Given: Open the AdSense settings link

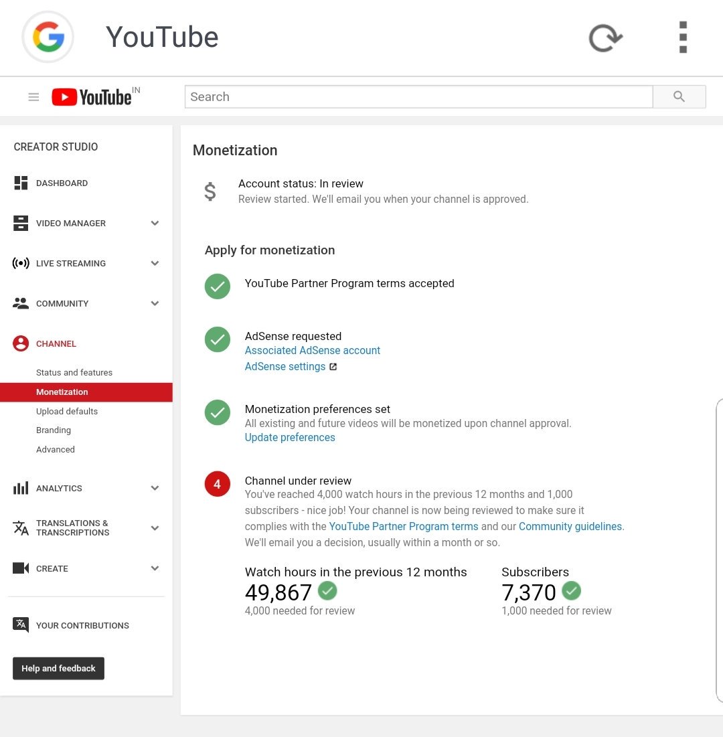Looking at the screenshot, I should 285,367.
